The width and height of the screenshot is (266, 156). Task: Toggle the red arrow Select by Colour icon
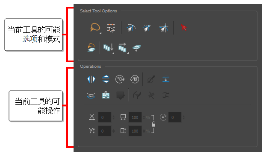[x=183, y=28]
